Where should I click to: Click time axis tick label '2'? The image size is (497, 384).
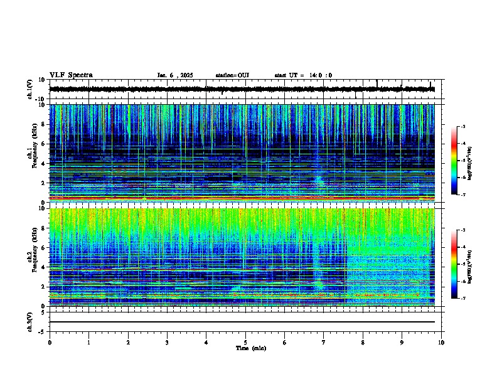coord(128,343)
